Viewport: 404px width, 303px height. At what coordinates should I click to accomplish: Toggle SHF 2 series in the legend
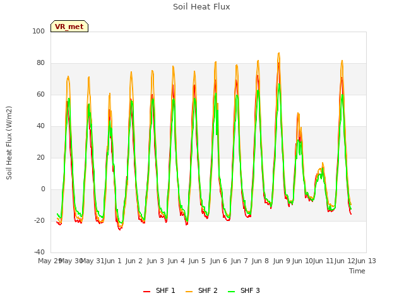201,290
